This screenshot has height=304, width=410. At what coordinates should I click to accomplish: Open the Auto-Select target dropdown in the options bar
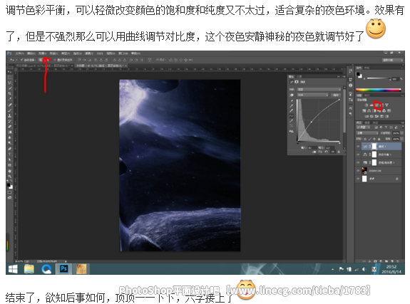[43, 60]
